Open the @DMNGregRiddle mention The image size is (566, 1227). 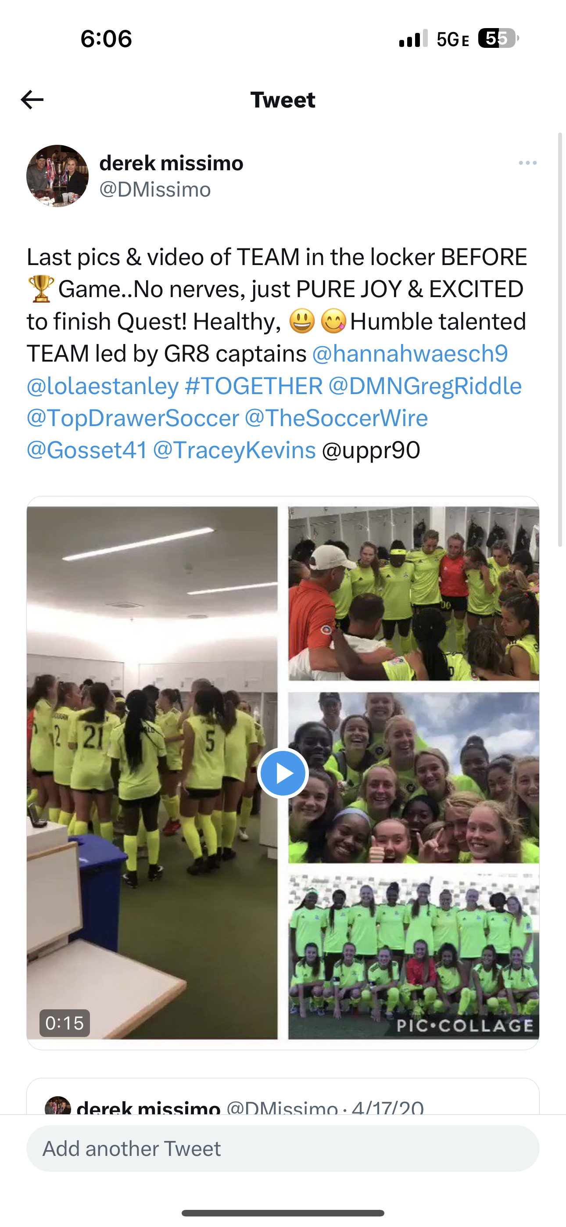click(425, 386)
